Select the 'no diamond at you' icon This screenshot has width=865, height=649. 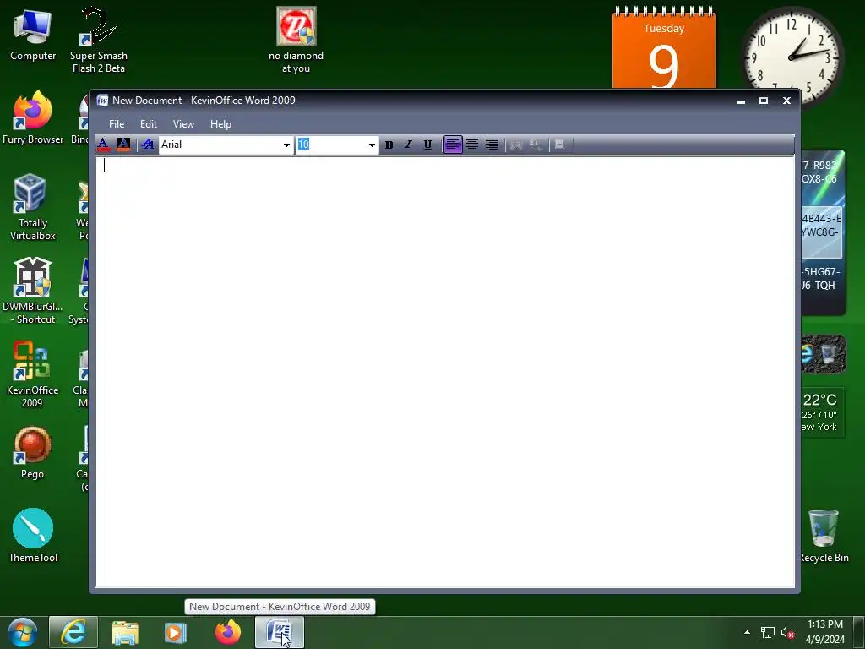pos(296,41)
